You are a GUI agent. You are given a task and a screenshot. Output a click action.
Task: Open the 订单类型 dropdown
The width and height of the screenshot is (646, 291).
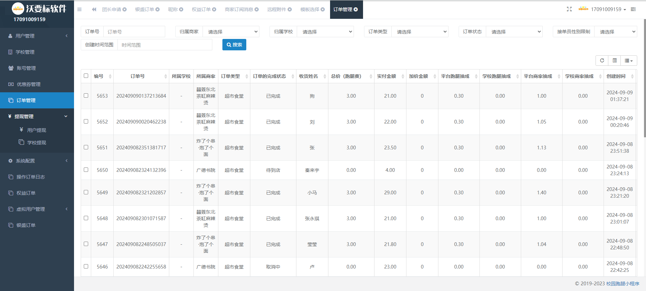coord(420,32)
